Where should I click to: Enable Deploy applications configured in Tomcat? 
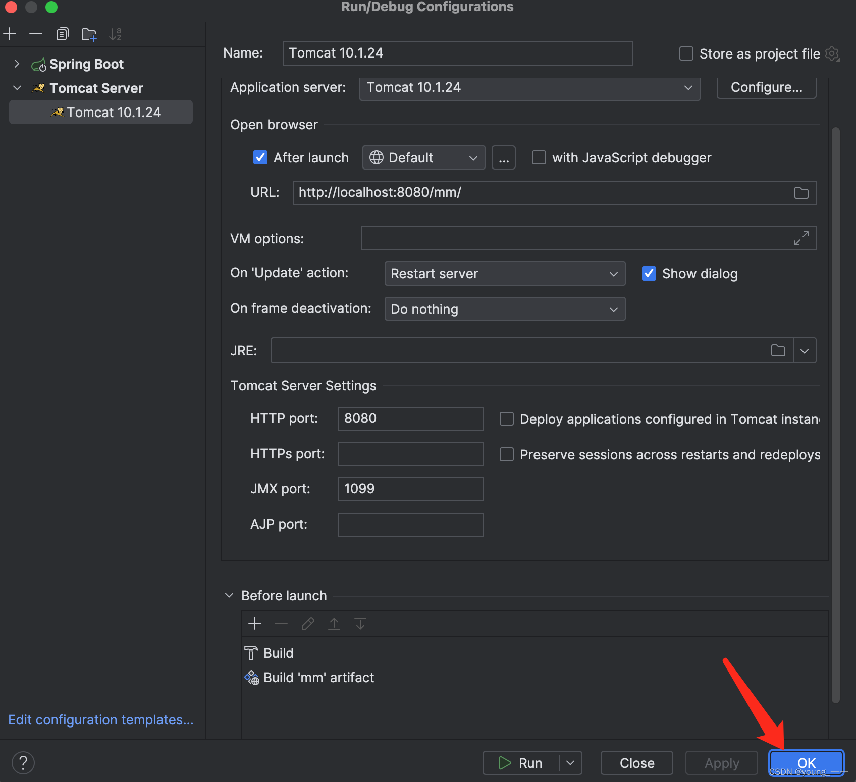click(x=507, y=419)
